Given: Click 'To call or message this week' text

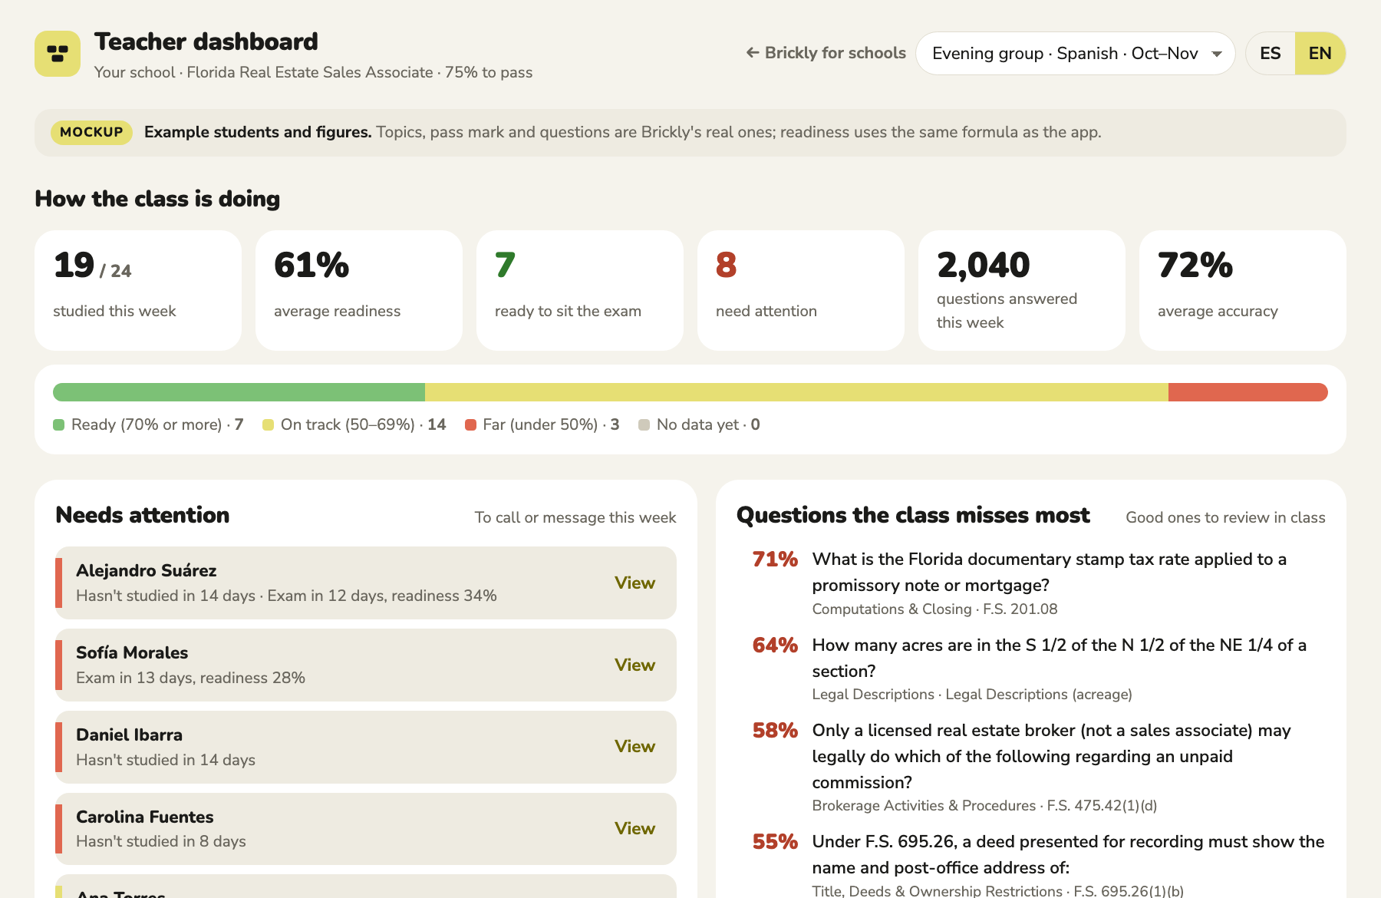Looking at the screenshot, I should point(575,518).
